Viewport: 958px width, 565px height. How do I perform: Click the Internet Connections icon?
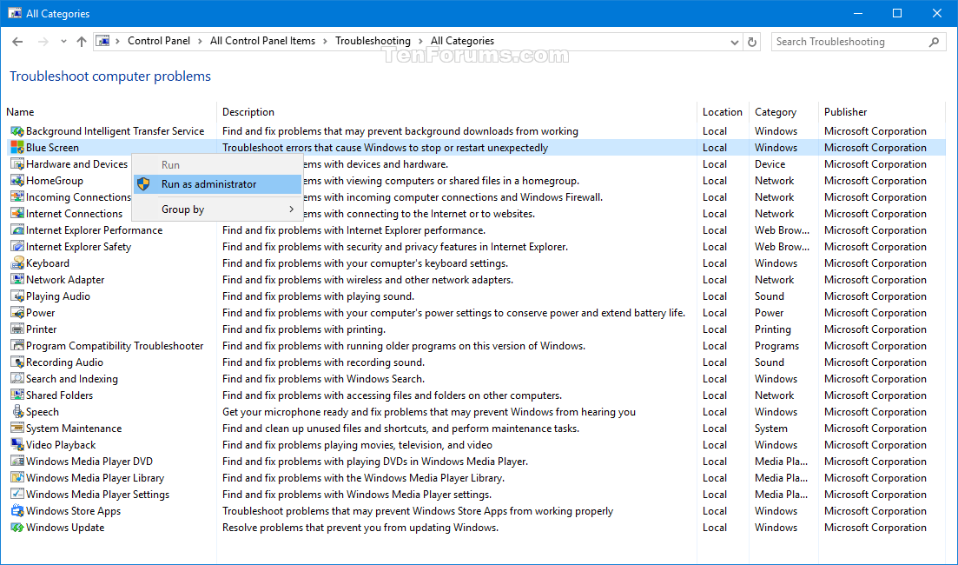[x=17, y=214]
